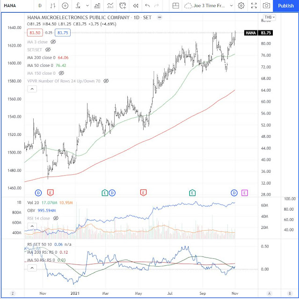Screen dimensions: 299x299
Task: Click the blue dividend marker near Nov 2021
Action: pyautogui.click(x=234, y=193)
